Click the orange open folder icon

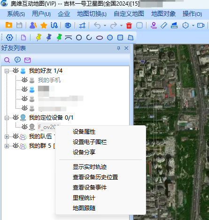click(x=9, y=25)
